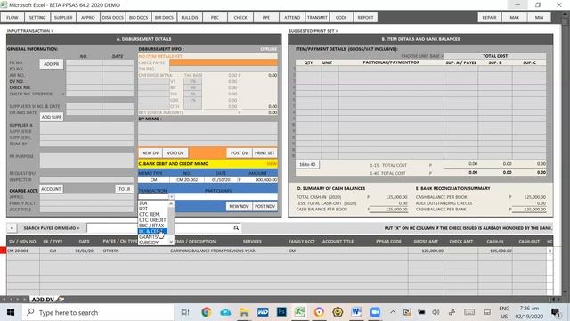Click the memo type CM cell
The width and height of the screenshot is (570, 321).
click(x=154, y=180)
